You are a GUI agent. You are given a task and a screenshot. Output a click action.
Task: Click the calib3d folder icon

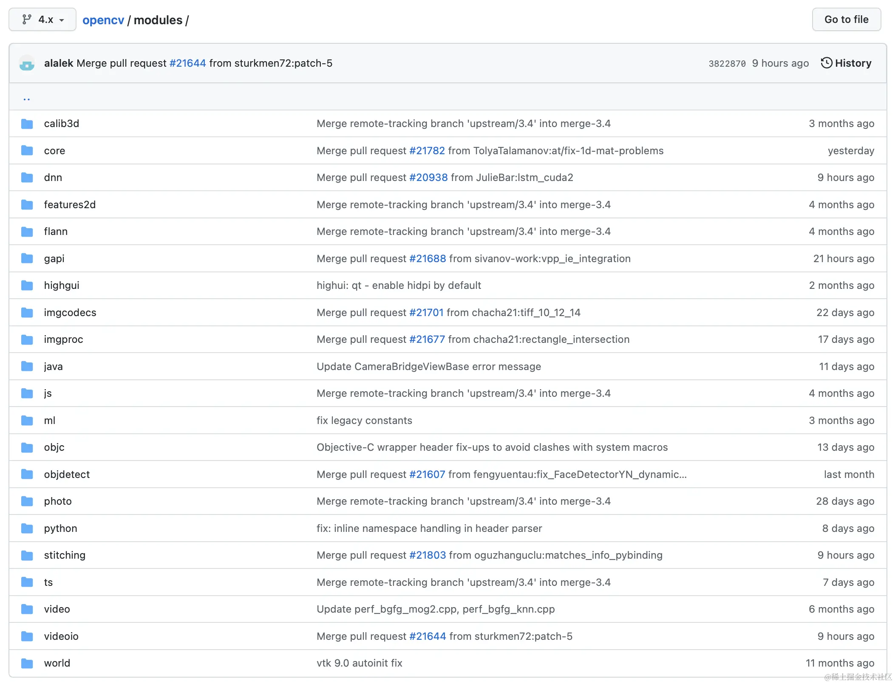(x=27, y=124)
